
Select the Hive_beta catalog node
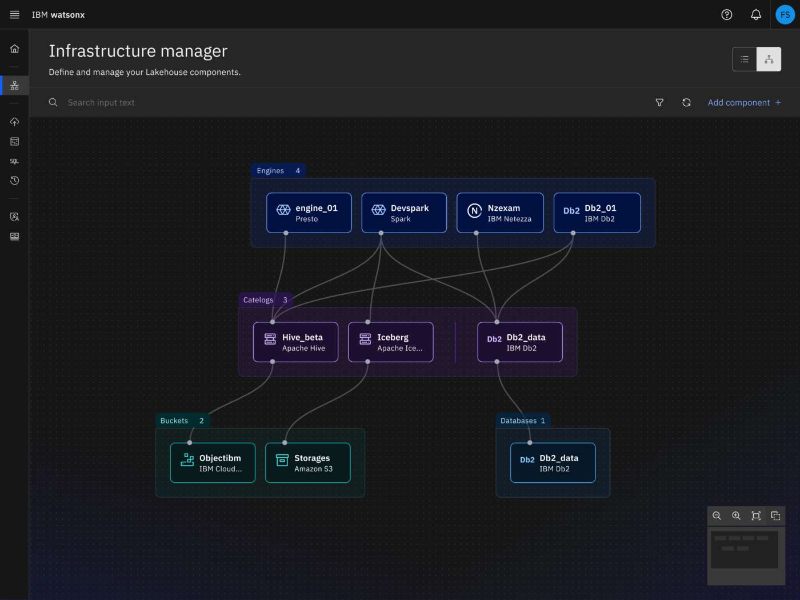295,342
